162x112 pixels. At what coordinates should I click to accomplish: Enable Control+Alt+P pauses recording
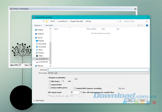75,88
